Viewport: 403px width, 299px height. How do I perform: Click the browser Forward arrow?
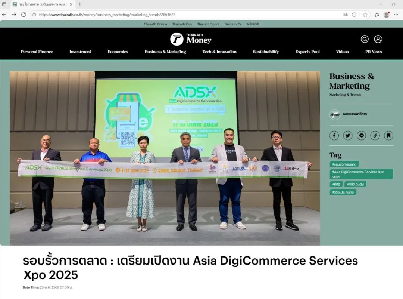pos(14,15)
